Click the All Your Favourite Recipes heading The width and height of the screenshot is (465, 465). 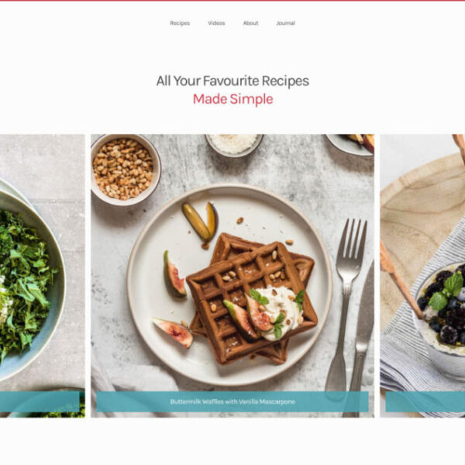232,81
